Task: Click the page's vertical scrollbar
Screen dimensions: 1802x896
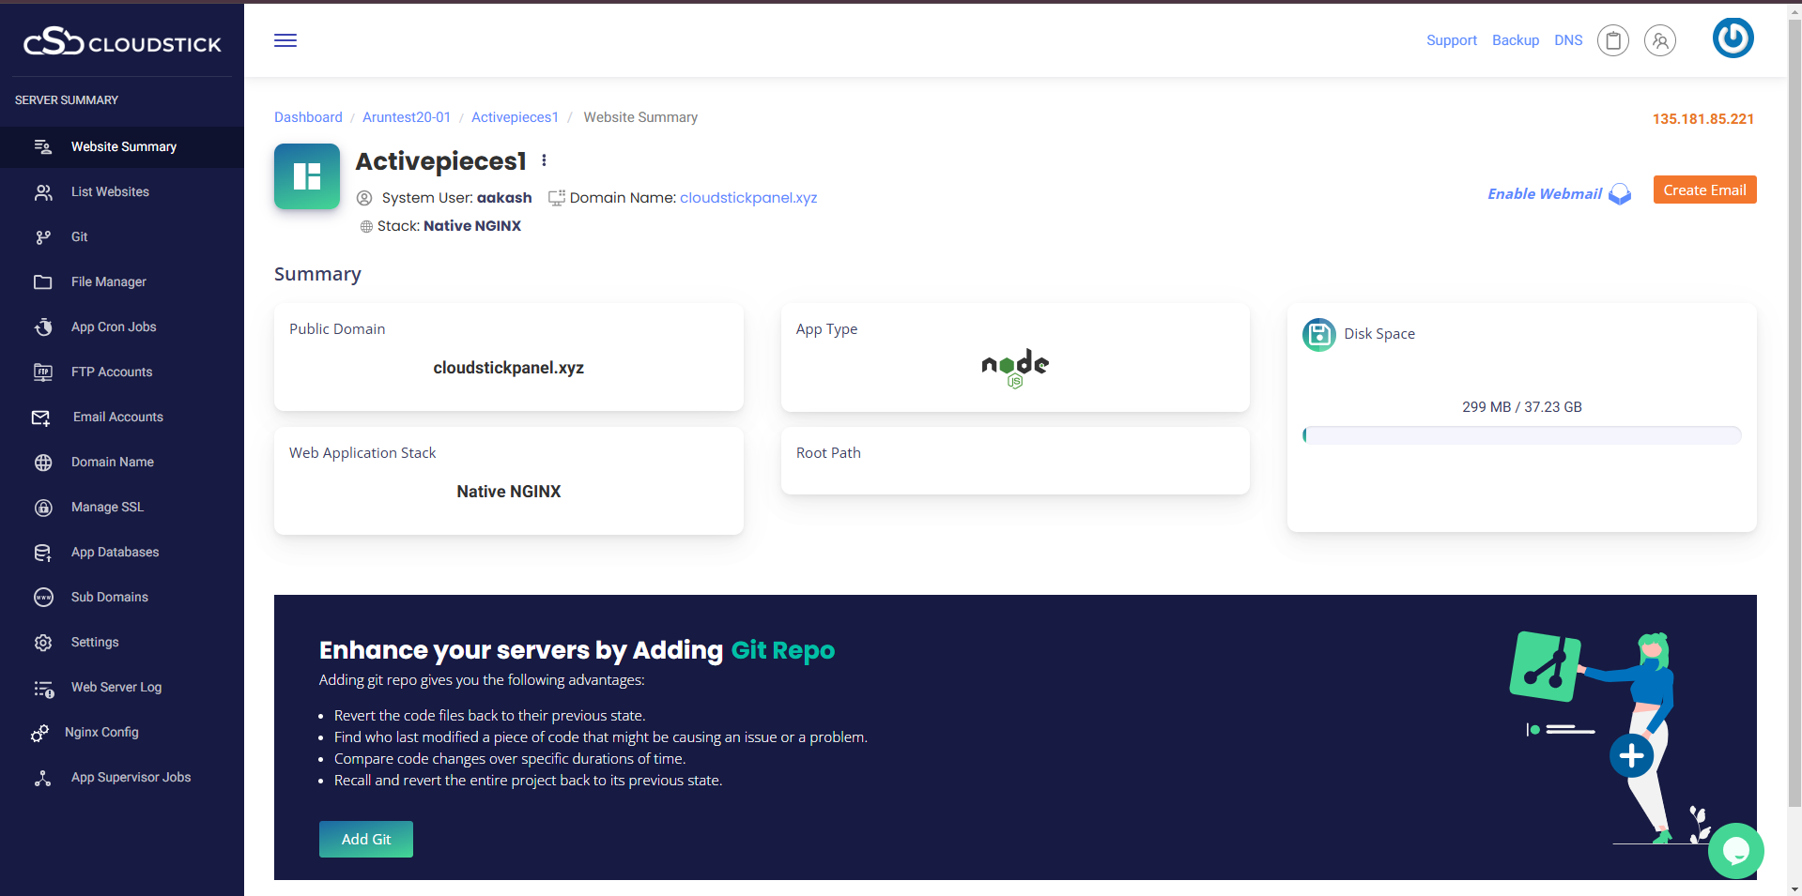Action: coord(1794,375)
